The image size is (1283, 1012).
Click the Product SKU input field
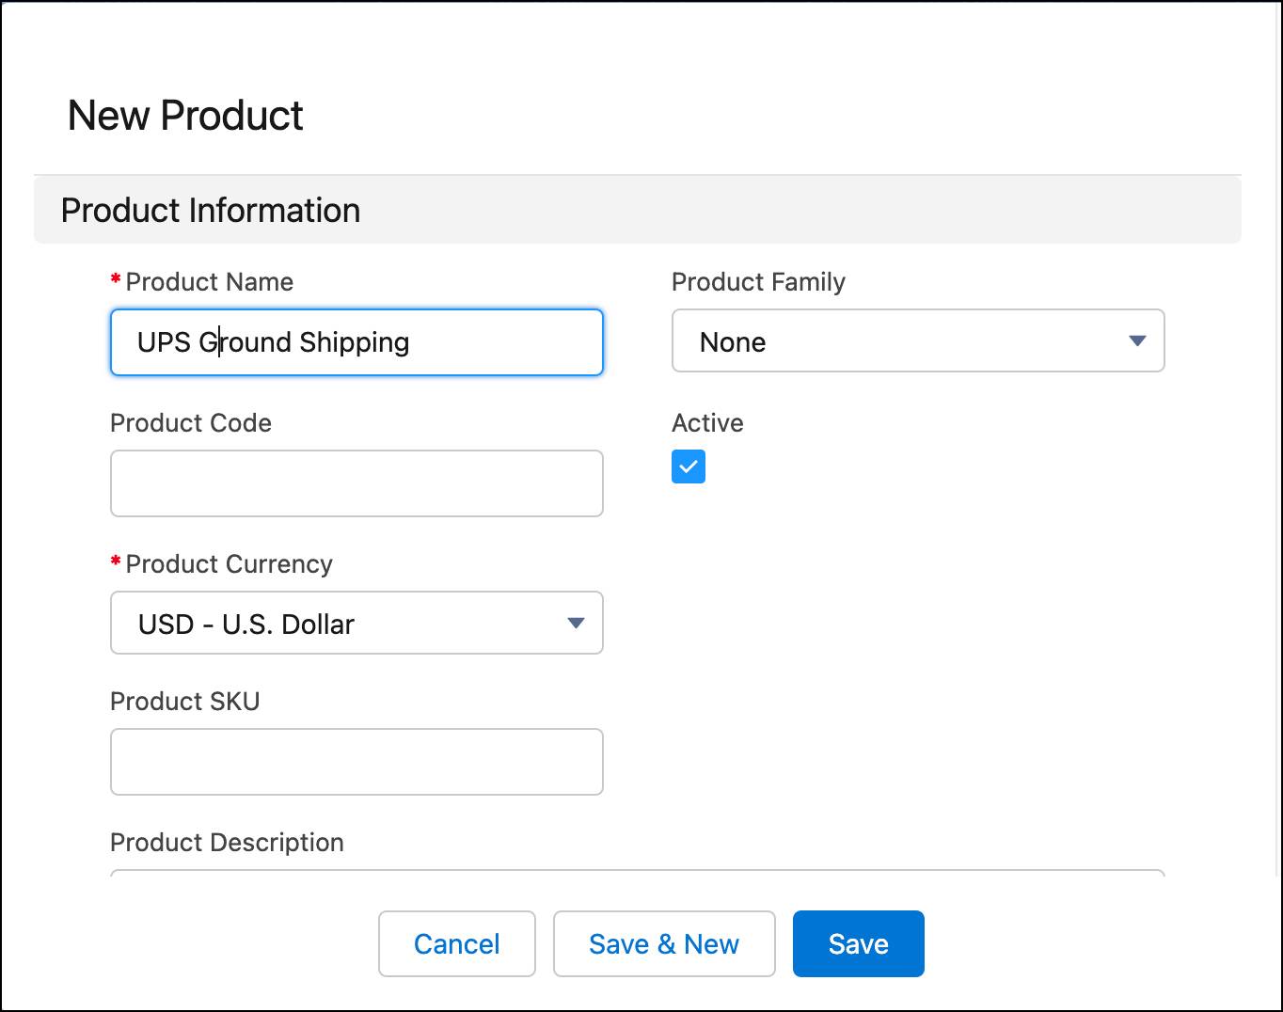[x=356, y=762]
